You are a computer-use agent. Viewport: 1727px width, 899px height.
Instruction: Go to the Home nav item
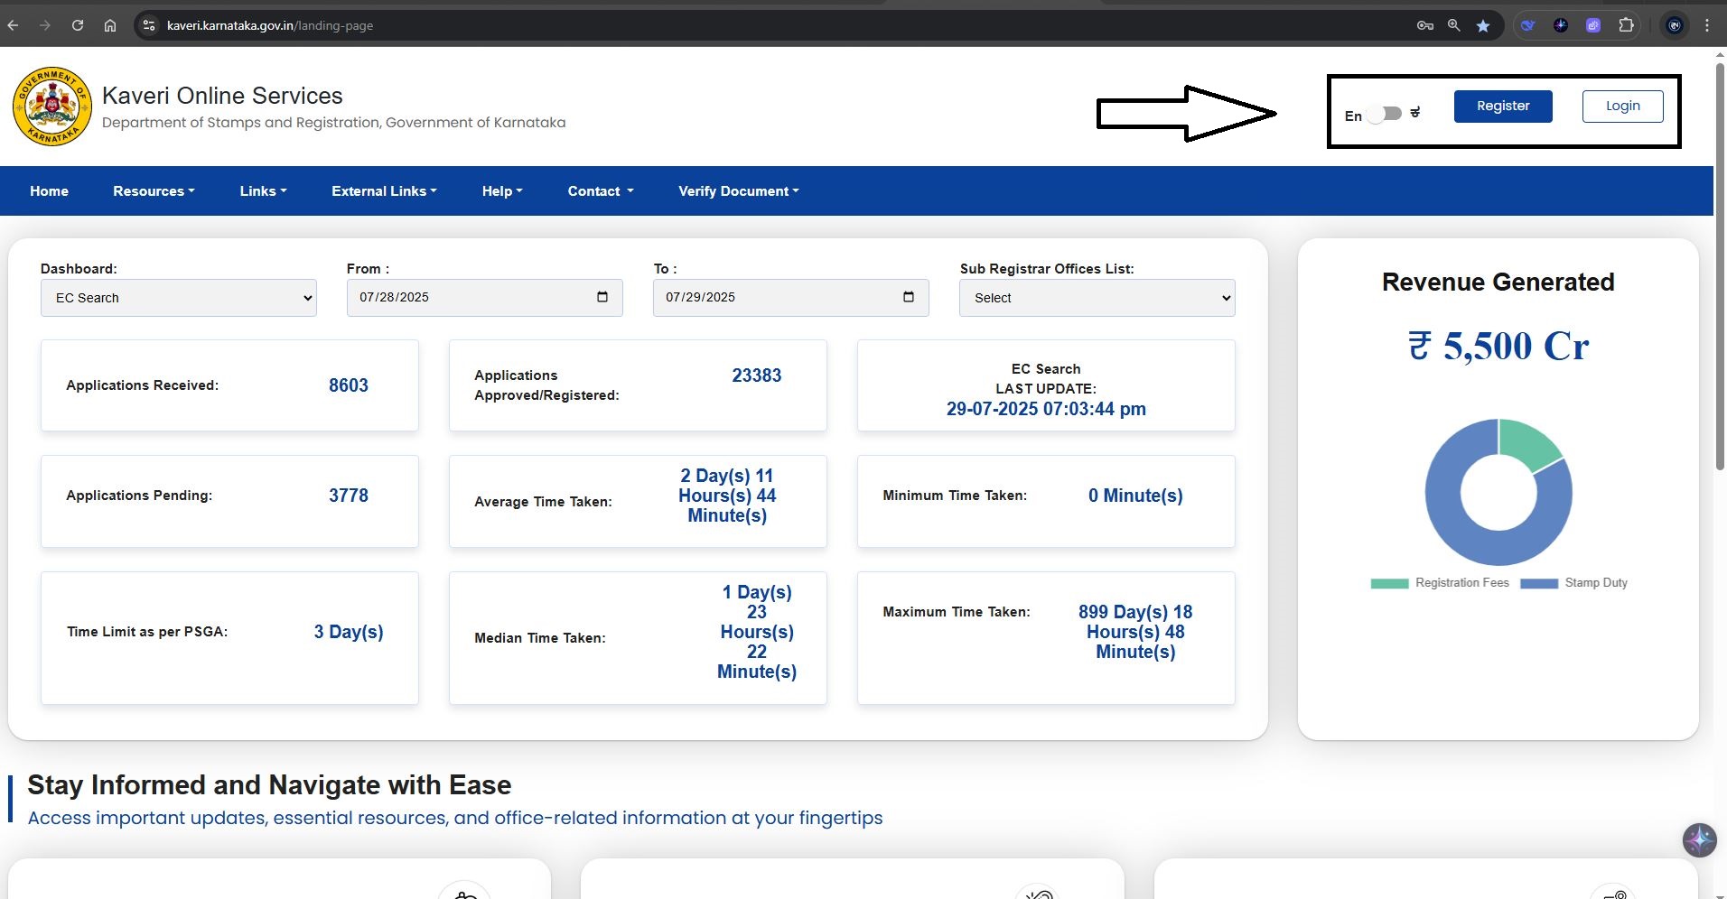coord(49,191)
